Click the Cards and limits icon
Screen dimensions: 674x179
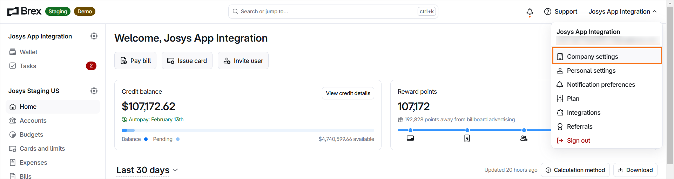[x=13, y=149]
